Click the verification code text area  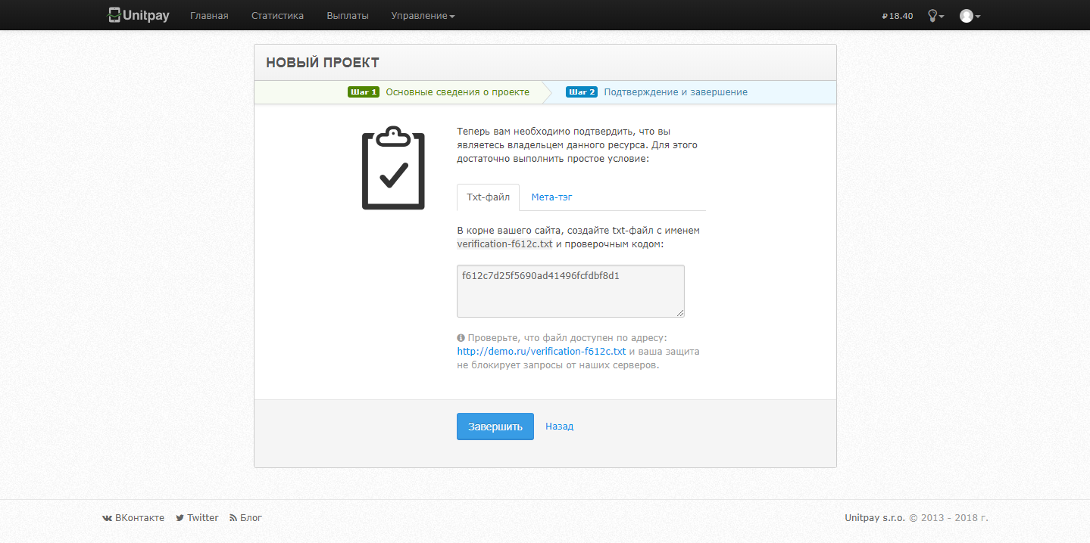[x=570, y=291]
